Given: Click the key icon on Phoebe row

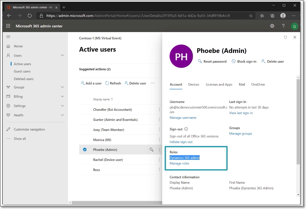Looking at the screenshot, I should point(151,150).
